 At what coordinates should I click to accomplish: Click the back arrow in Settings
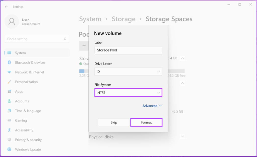coord(6,7)
